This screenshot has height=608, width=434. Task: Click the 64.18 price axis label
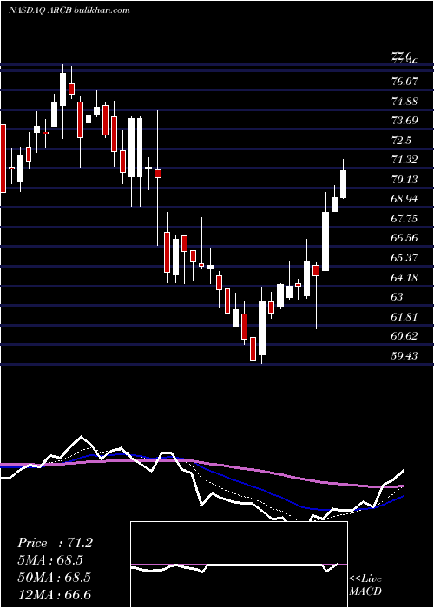click(x=405, y=277)
